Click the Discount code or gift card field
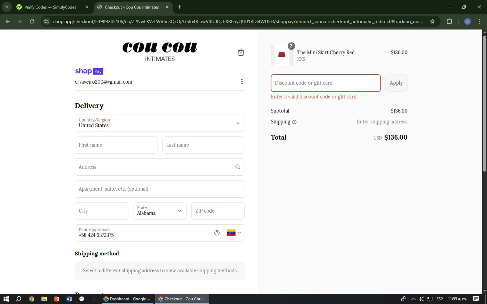This screenshot has height=304, width=487. coord(326,83)
